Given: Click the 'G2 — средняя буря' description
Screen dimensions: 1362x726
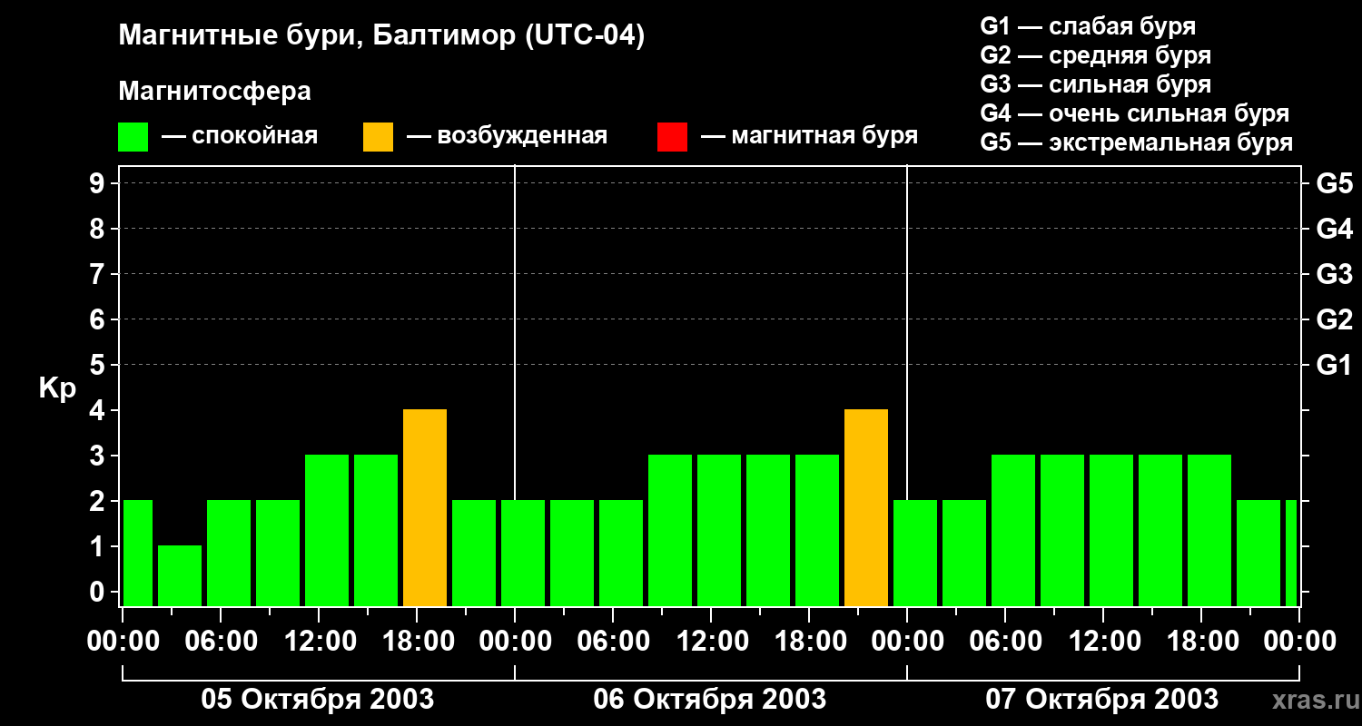Looking at the screenshot, I should point(1096,55).
